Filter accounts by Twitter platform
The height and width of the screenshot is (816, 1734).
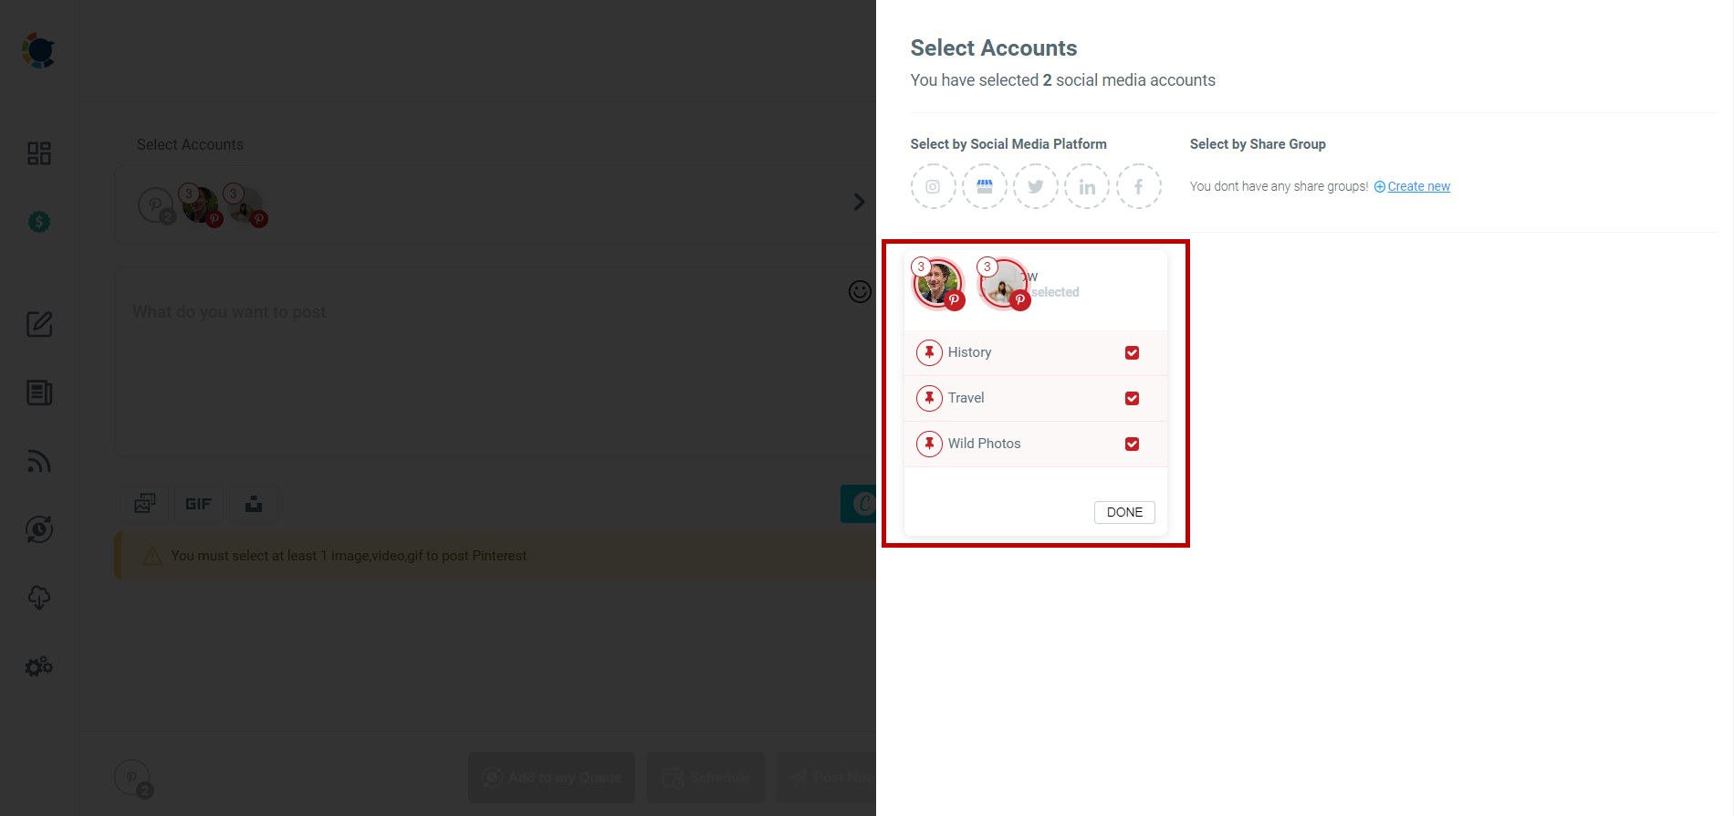pyautogui.click(x=1036, y=186)
